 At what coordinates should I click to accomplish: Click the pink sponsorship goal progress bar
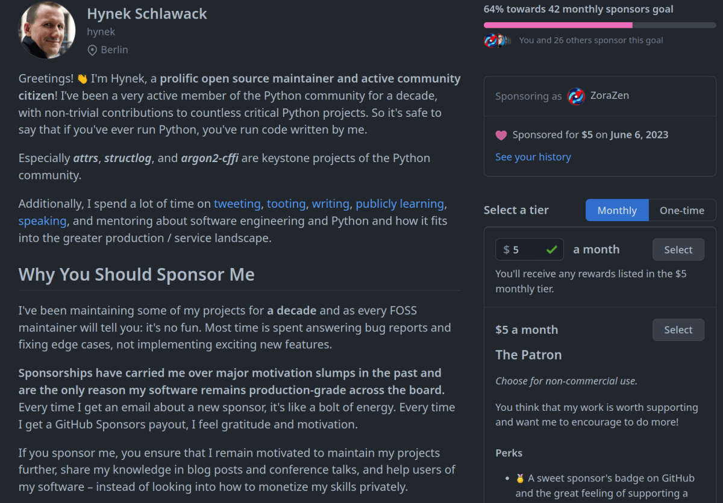tap(557, 25)
